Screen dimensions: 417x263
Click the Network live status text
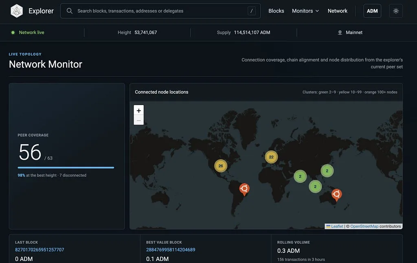pos(31,33)
